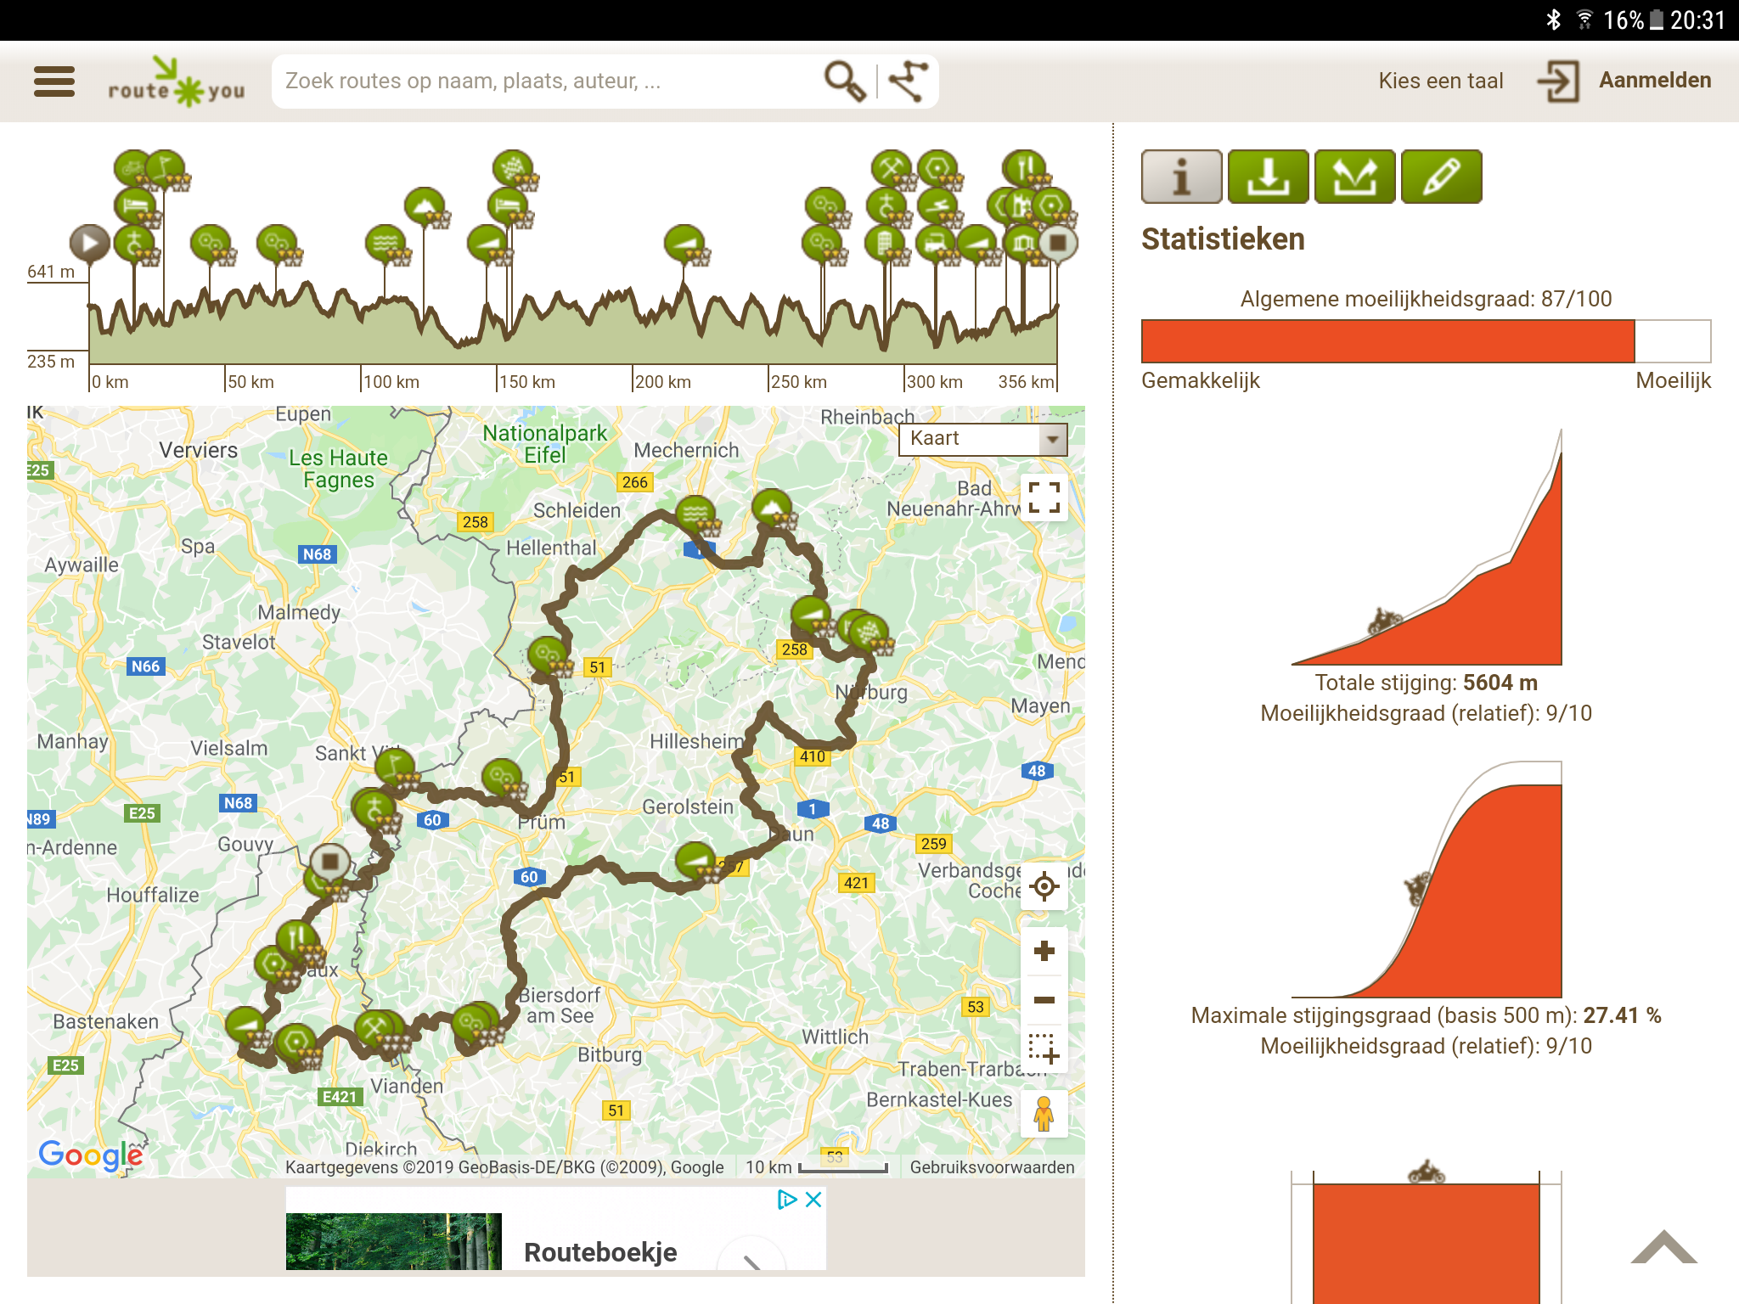Select the mountain POI marker north on map
The width and height of the screenshot is (1739, 1304).
point(772,508)
